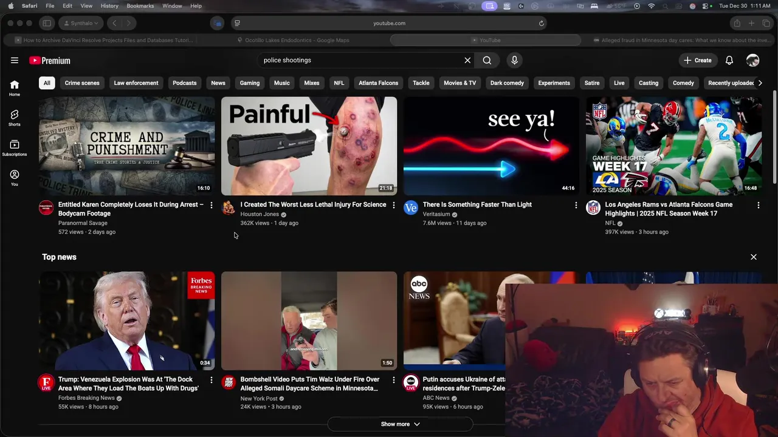
Task: Open the Safari History menu
Action: pyautogui.click(x=109, y=5)
